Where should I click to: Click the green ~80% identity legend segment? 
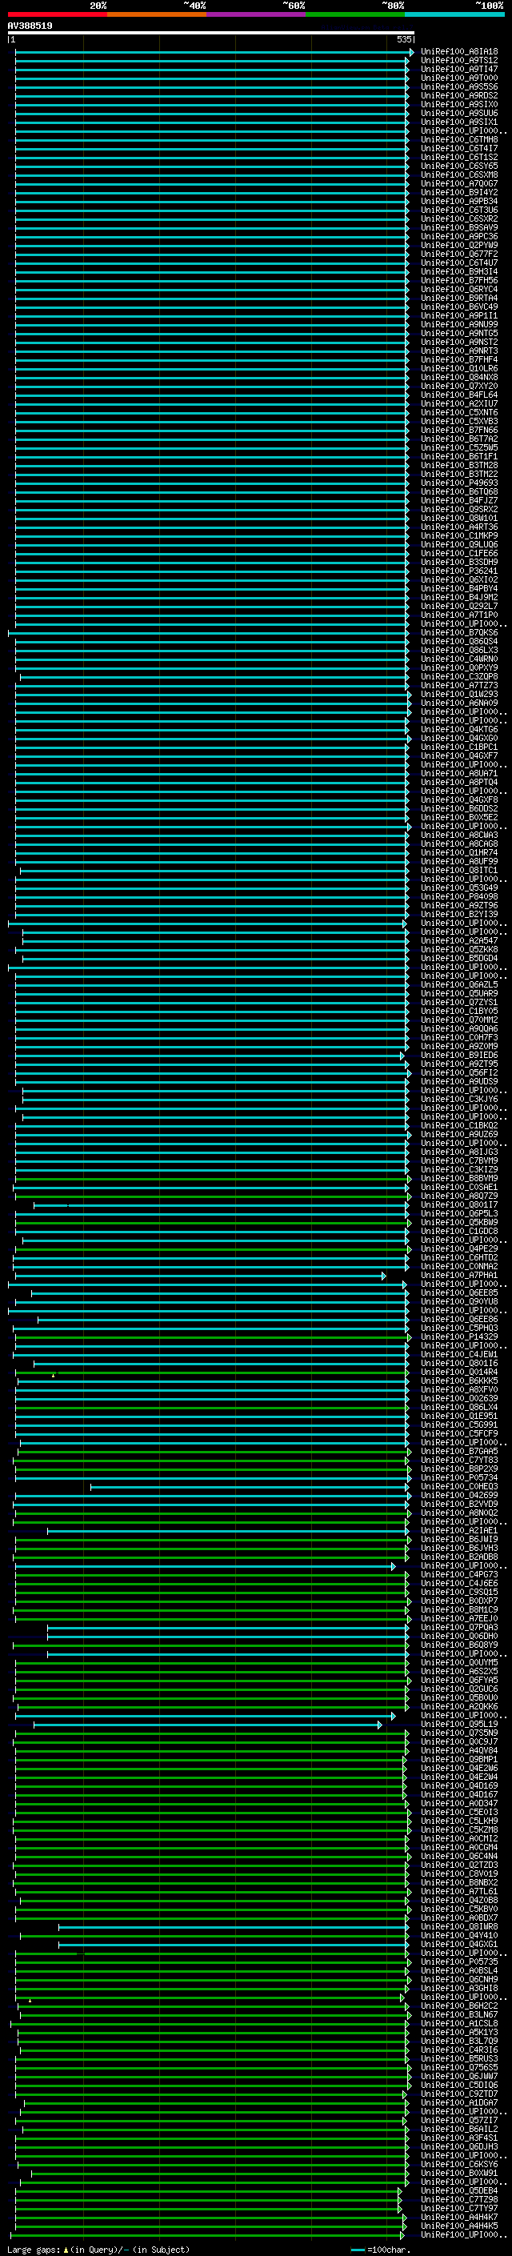pos(355,14)
